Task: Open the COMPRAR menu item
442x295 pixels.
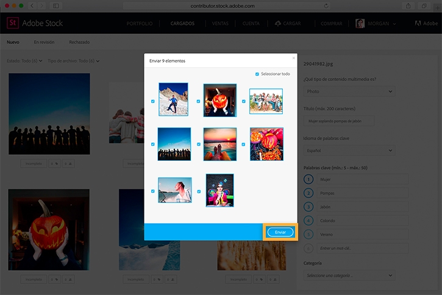Action: 332,23
